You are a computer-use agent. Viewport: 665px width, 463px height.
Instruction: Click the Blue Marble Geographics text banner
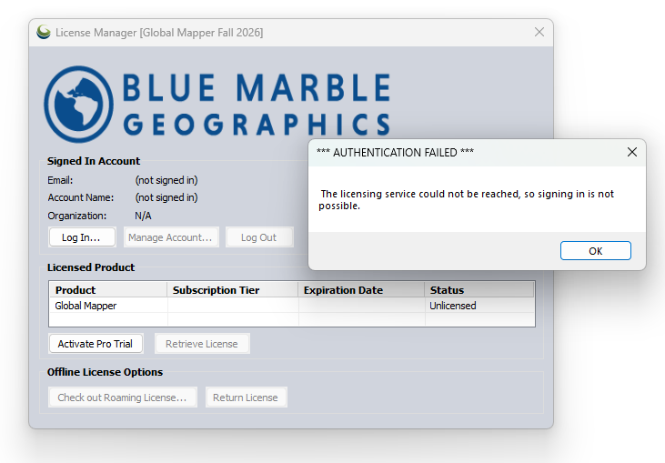257,105
